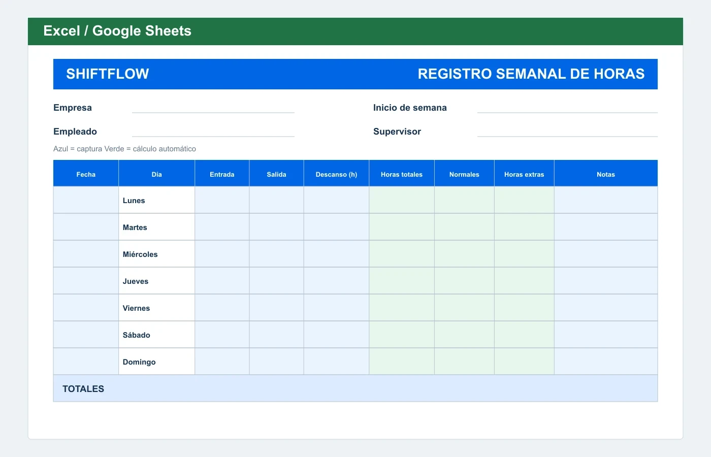Screen dimensions: 711x457
Task: Click the Empresa label
Action: (x=73, y=108)
